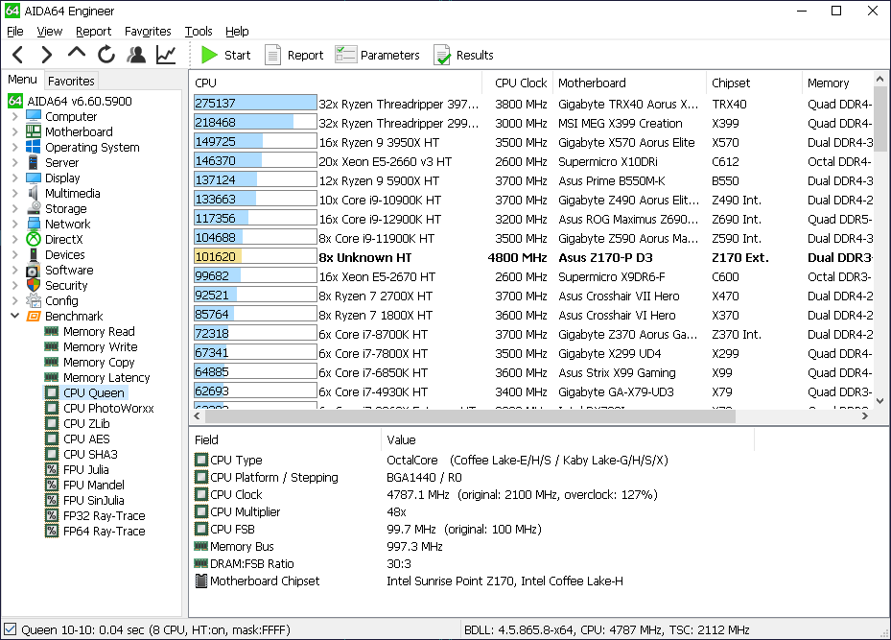The width and height of the screenshot is (891, 640).
Task: Expand the Software tree node
Action: coord(14,270)
